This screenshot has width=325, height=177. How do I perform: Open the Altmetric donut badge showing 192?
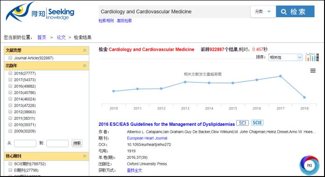click(x=309, y=165)
